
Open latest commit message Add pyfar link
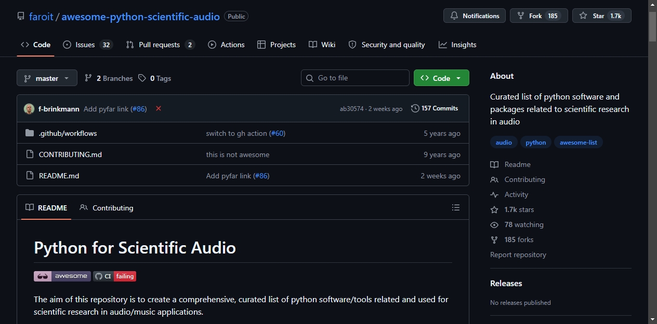coord(106,109)
